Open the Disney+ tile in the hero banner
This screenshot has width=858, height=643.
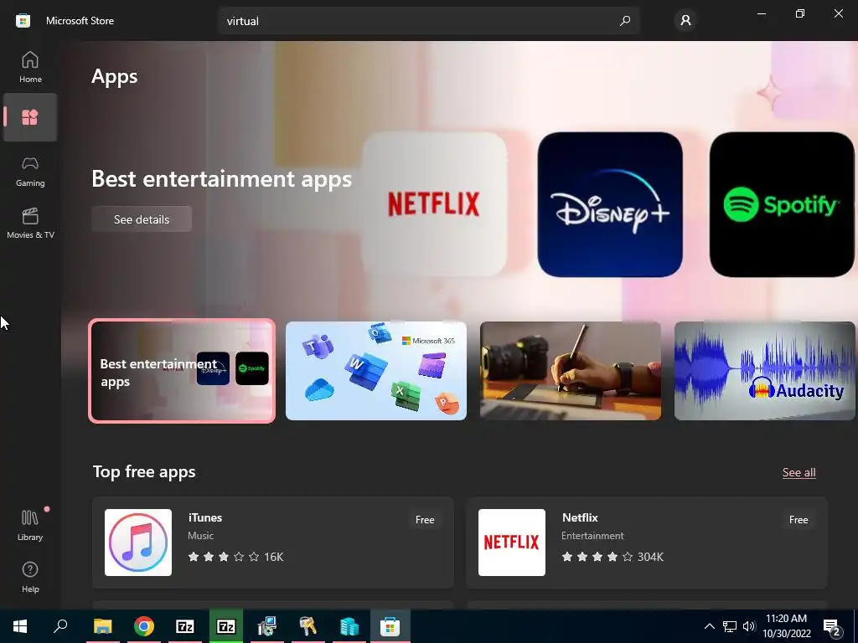tap(610, 204)
